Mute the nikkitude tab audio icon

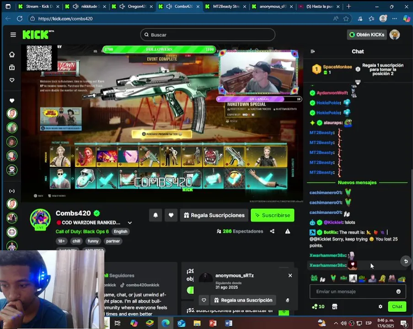(x=75, y=6)
